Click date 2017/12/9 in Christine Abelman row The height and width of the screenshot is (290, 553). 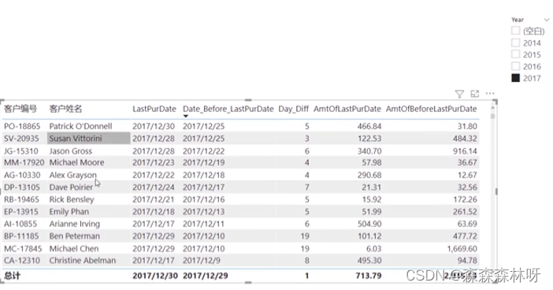(202, 260)
